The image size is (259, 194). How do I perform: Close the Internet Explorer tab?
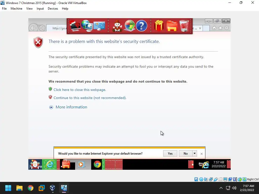[200, 28]
